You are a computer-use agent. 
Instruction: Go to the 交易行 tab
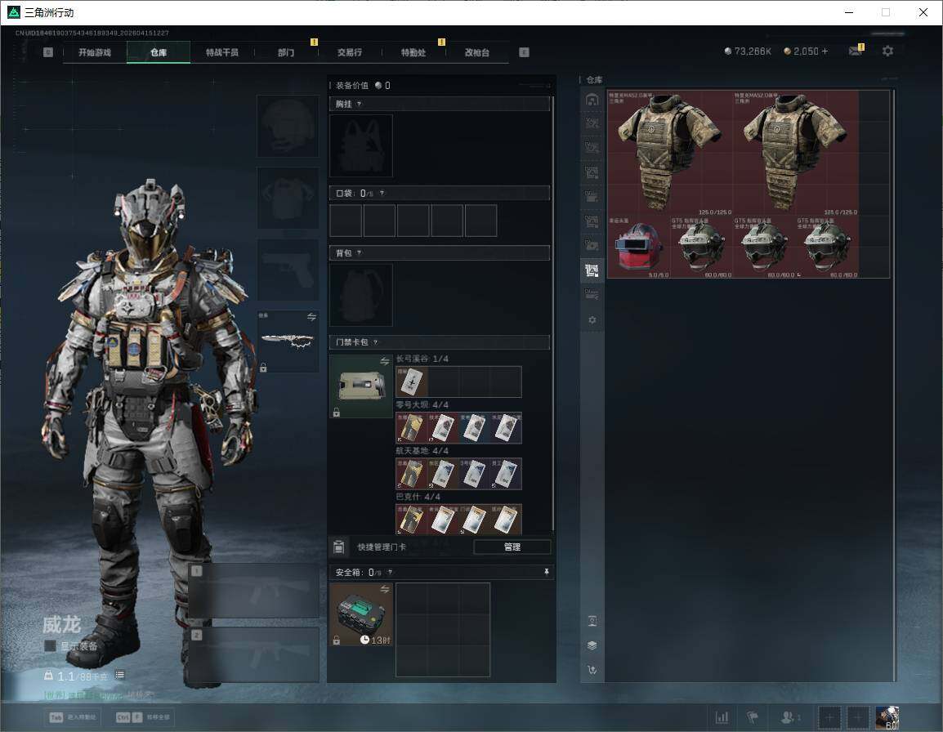pos(350,52)
